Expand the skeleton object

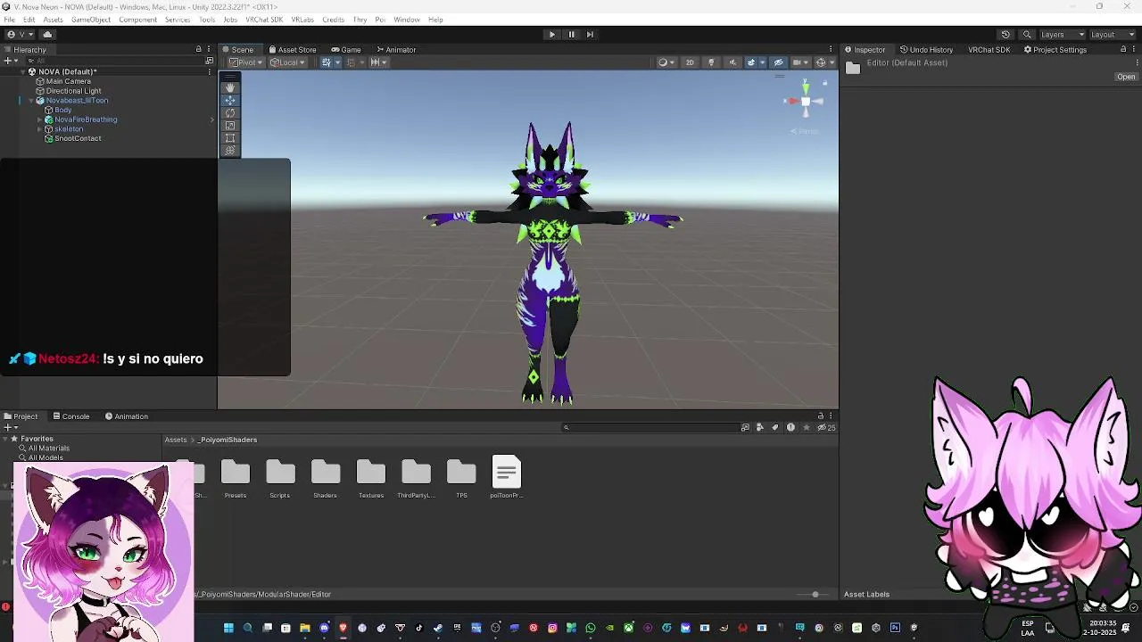[x=39, y=129]
